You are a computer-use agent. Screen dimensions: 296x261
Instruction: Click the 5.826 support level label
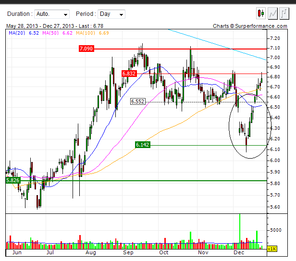[x=13, y=180]
